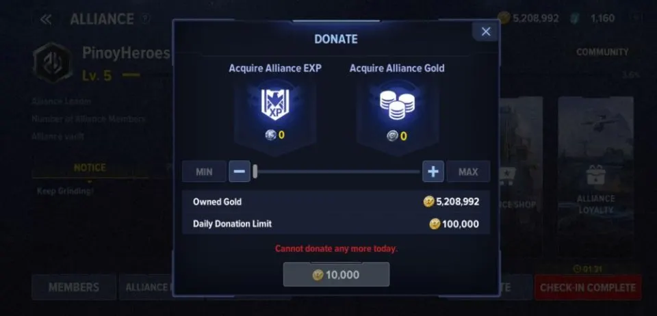Screen dimensions: 657x316
Task: Tap the CHECK-IN COMPLETE button
Action: (x=588, y=287)
